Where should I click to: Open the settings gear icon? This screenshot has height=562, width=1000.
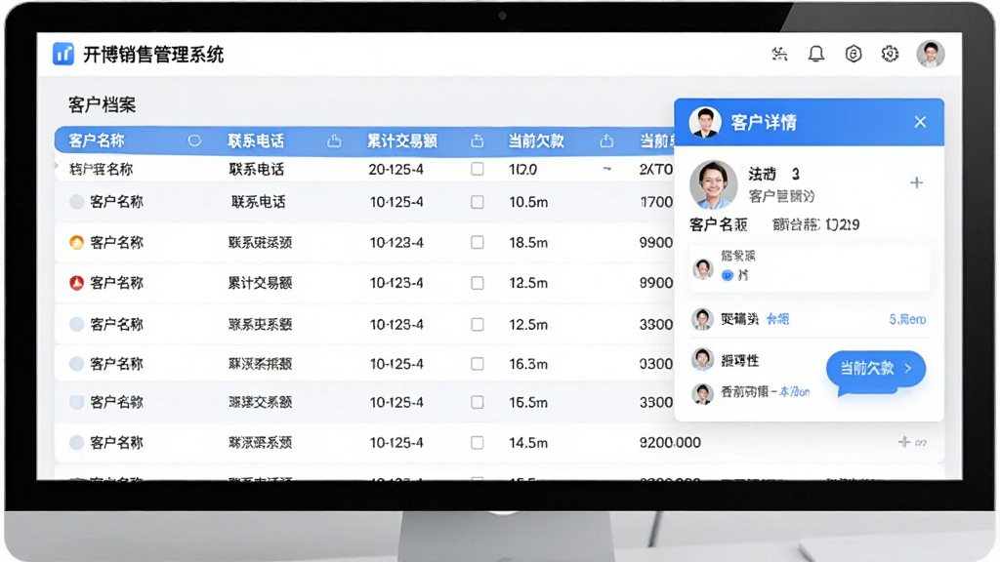click(x=891, y=55)
